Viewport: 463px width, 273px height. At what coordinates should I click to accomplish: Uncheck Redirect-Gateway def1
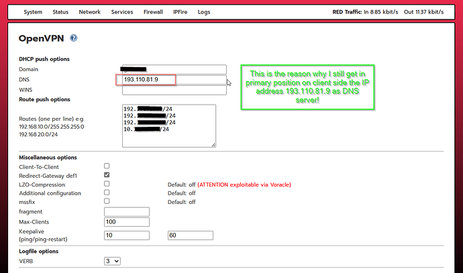coord(107,174)
